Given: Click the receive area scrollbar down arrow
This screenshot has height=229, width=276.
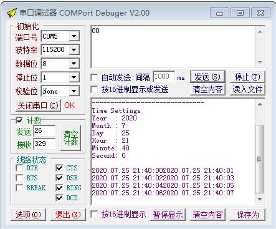Looking at the screenshot, I should pos(260,200).
